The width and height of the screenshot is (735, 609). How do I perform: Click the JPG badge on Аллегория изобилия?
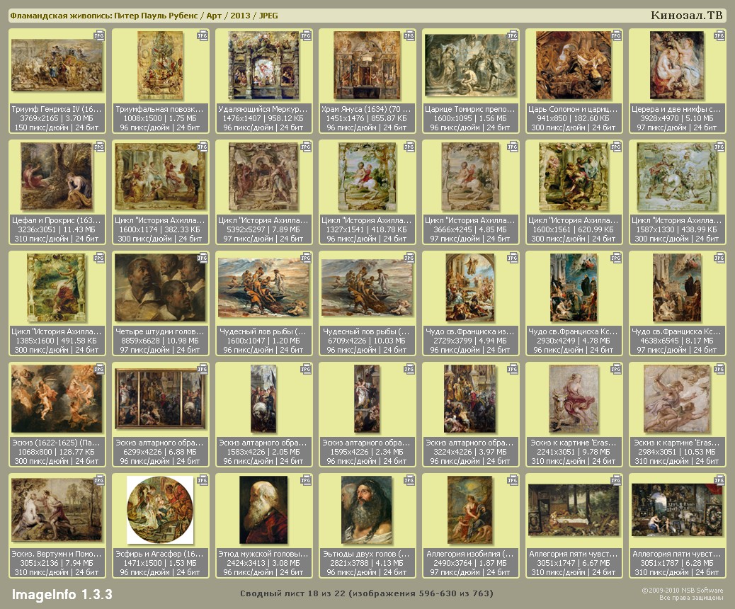(513, 480)
